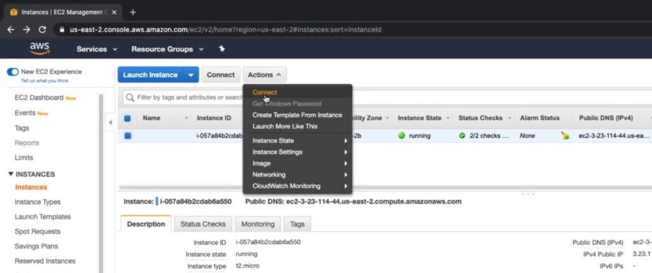The height and width of the screenshot is (273, 652).
Task: Collapse the sidebar with the left arrow handle
Action: click(x=110, y=123)
